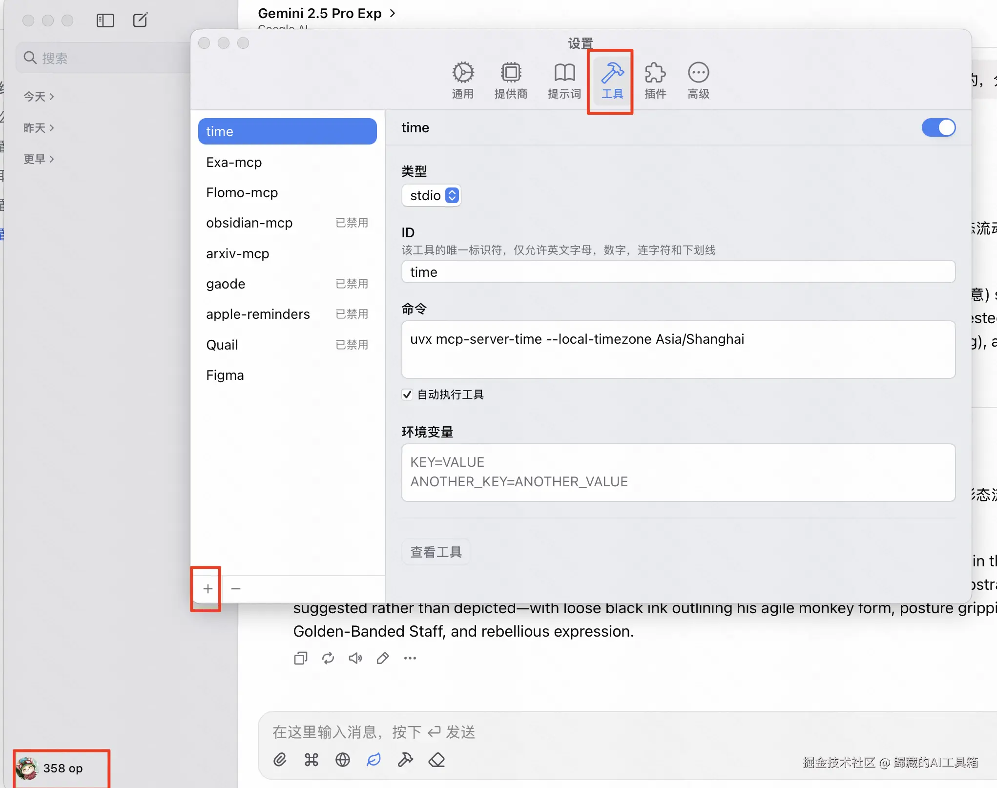Viewport: 997px width, 788px height.
Task: Click the new chat compose icon
Action: point(140,21)
